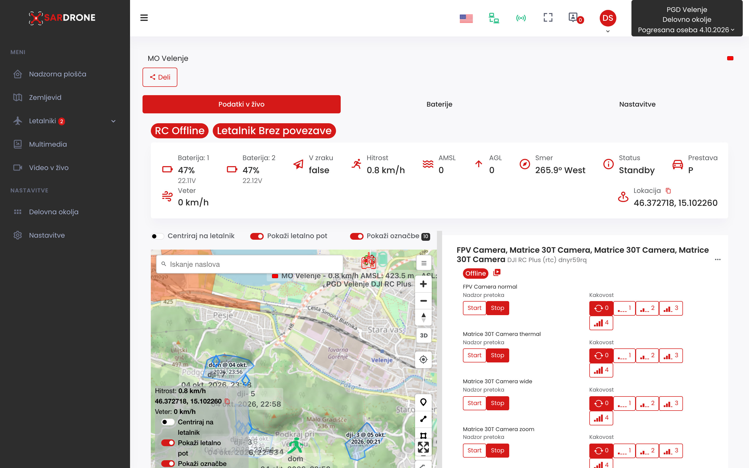The image size is (749, 468).
Task: Select the Podatki v živo tab
Action: tap(241, 104)
